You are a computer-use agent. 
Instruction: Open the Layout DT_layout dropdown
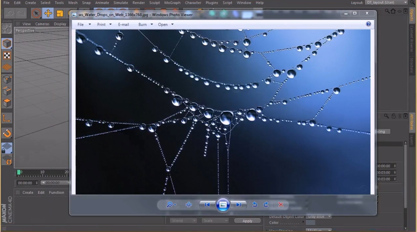click(387, 2)
